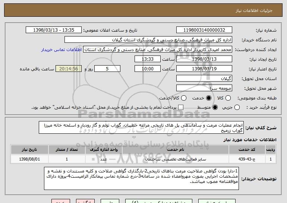Click the ردیف column header
This screenshot has width=287, height=203.
(x=271, y=150)
